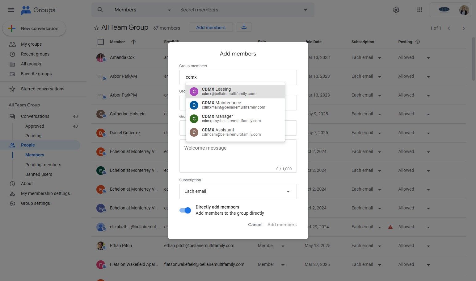Open Catherine Holstein's subscription dropdown

pos(380,114)
